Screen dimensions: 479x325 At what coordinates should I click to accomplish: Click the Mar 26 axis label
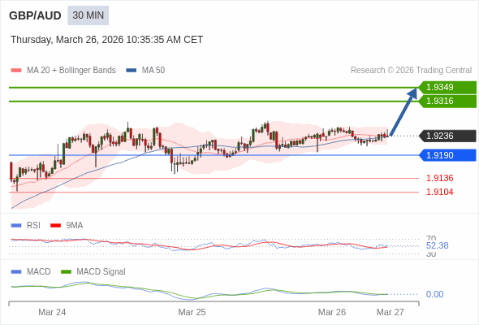(x=332, y=312)
